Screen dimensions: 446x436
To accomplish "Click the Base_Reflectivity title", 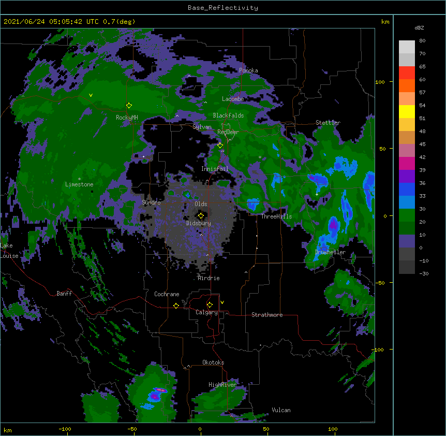I will [223, 8].
